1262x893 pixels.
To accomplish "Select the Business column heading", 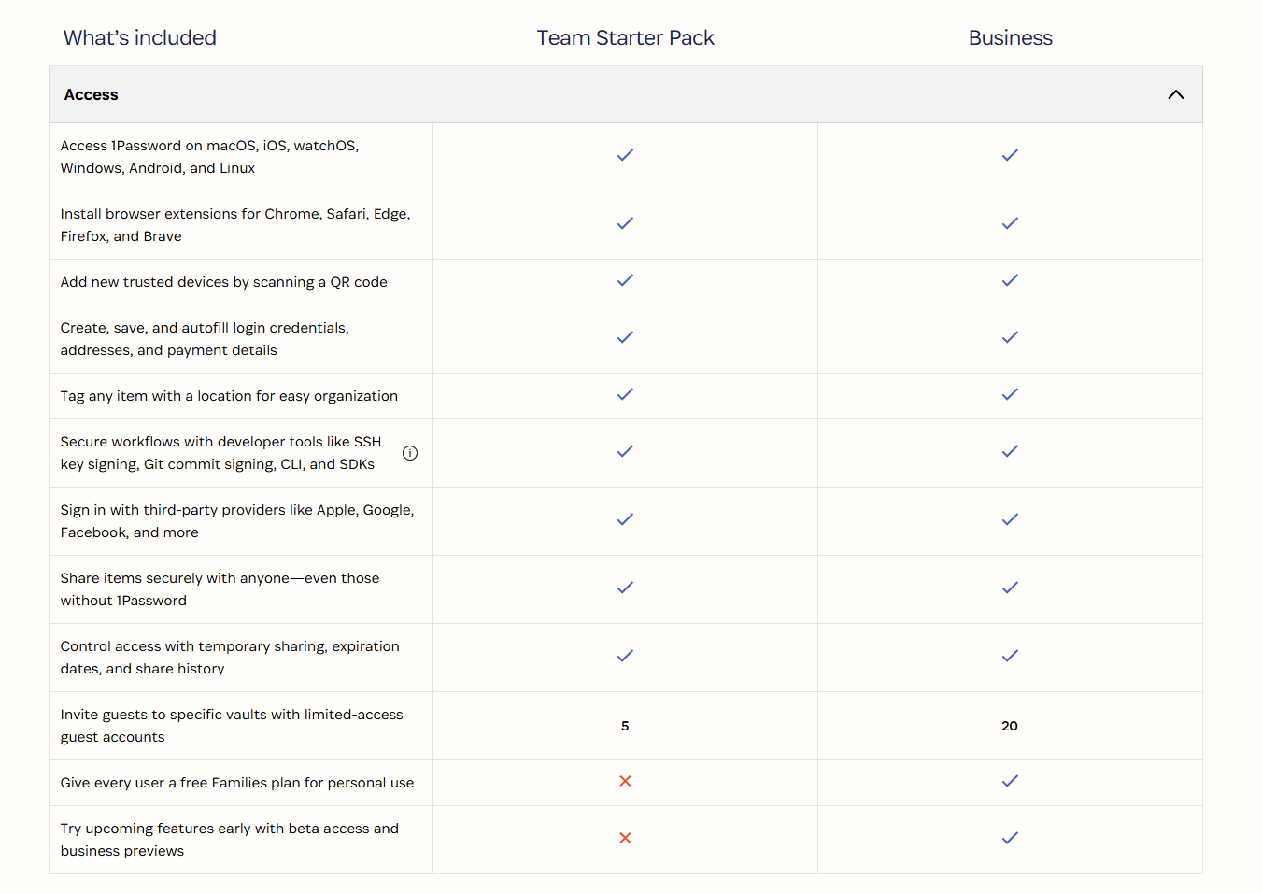I will [1010, 38].
